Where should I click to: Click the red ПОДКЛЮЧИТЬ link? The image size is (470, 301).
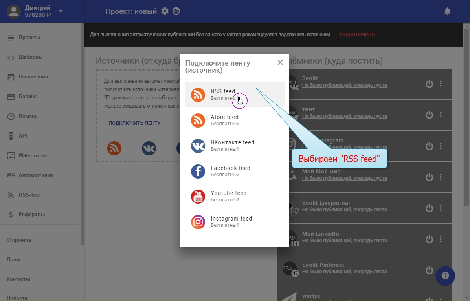tap(357, 35)
